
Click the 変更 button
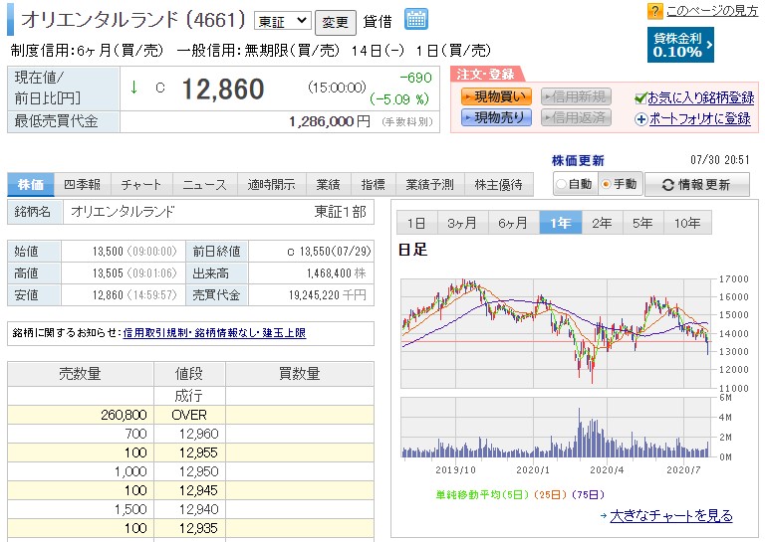pos(335,22)
